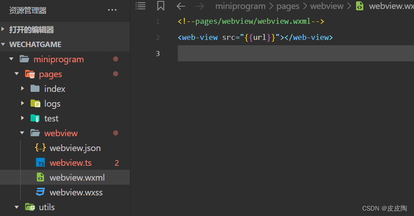Click the modified dot next to pages
414x216 pixels.
(116, 74)
